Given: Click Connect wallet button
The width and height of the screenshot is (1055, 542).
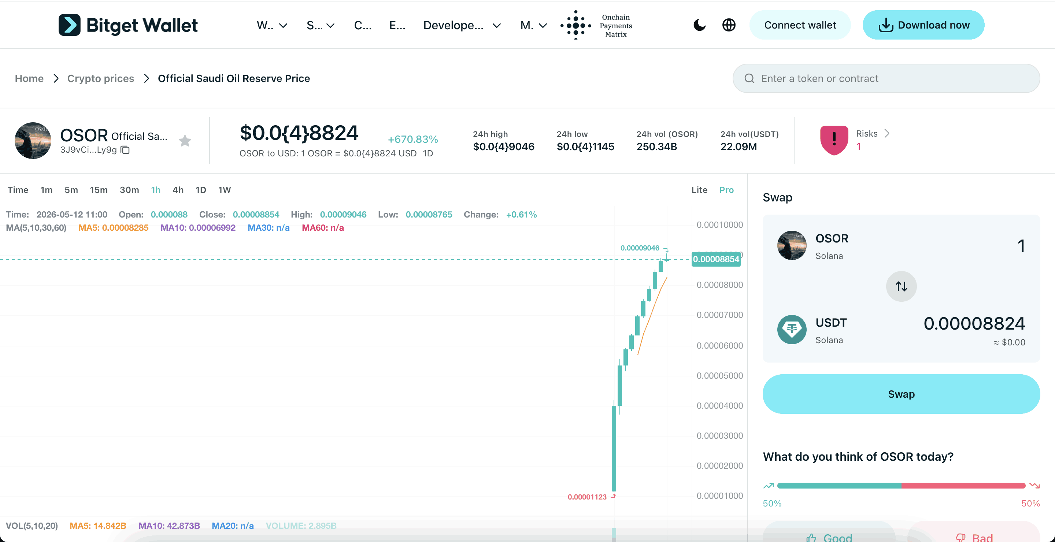Looking at the screenshot, I should 800,25.
